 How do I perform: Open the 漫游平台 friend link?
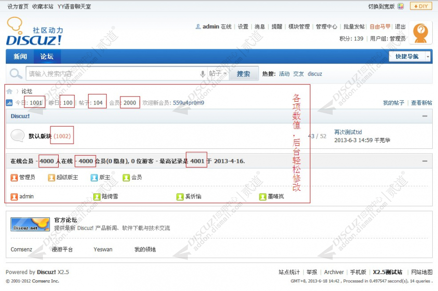coord(62,250)
